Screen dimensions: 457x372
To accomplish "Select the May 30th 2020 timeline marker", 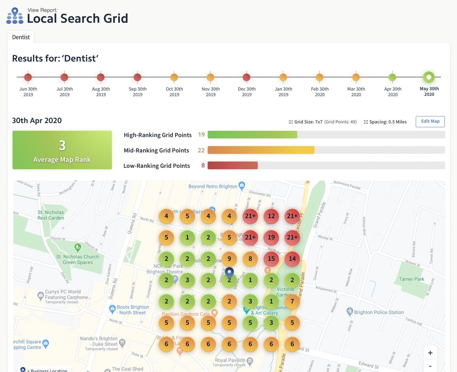I will click(x=429, y=77).
